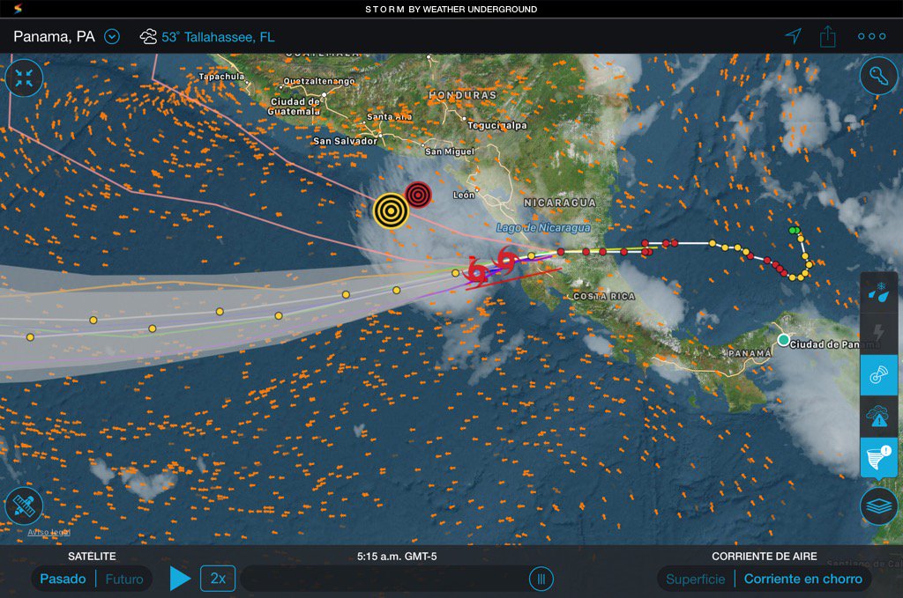The height and width of the screenshot is (598, 903).
Task: Toggle the tornado tracks layer icon
Action: click(879, 458)
